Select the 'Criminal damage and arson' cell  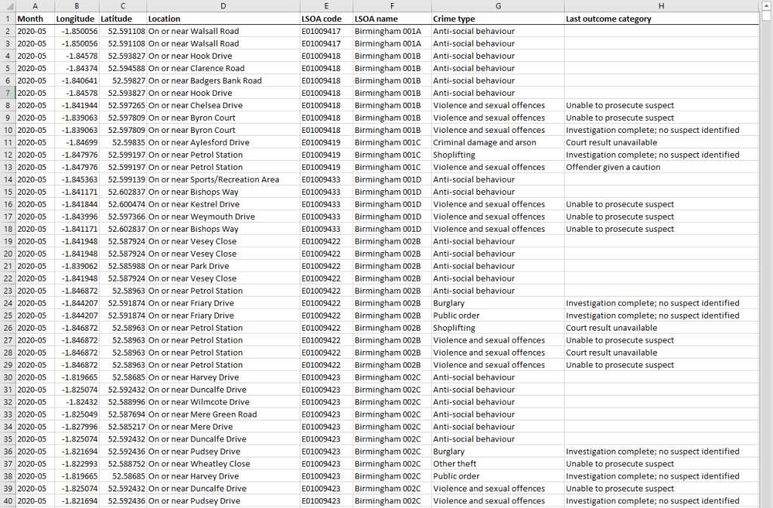point(482,142)
